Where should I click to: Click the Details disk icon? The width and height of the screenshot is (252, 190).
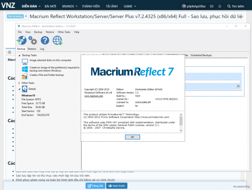click(25, 89)
